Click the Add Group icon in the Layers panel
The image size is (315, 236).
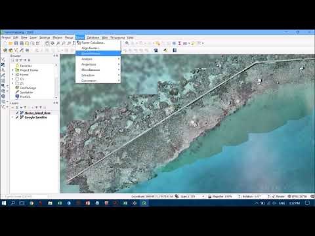click(x=17, y=108)
